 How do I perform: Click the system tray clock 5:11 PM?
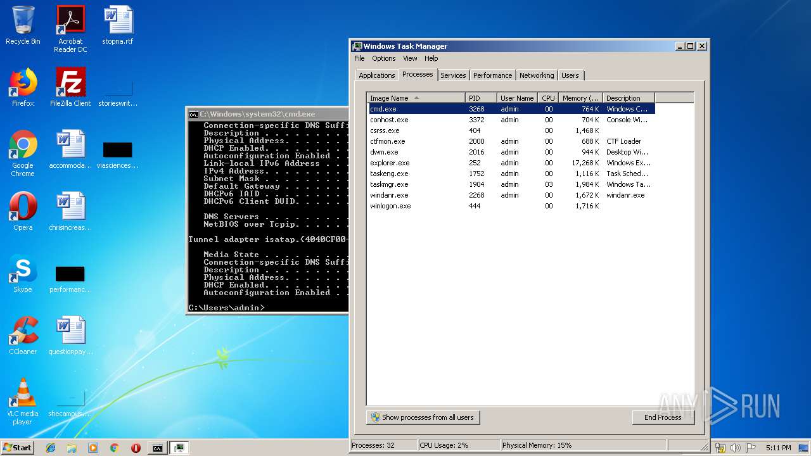tap(778, 448)
